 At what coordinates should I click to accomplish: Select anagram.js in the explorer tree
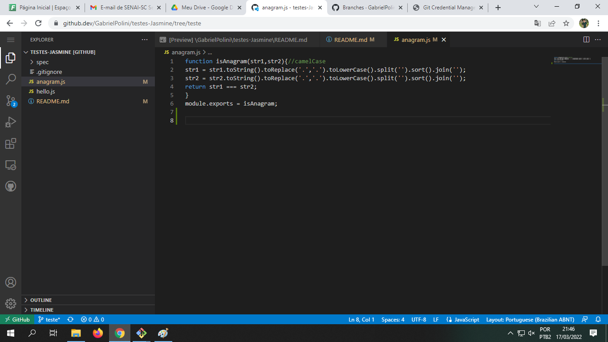[x=88, y=81]
